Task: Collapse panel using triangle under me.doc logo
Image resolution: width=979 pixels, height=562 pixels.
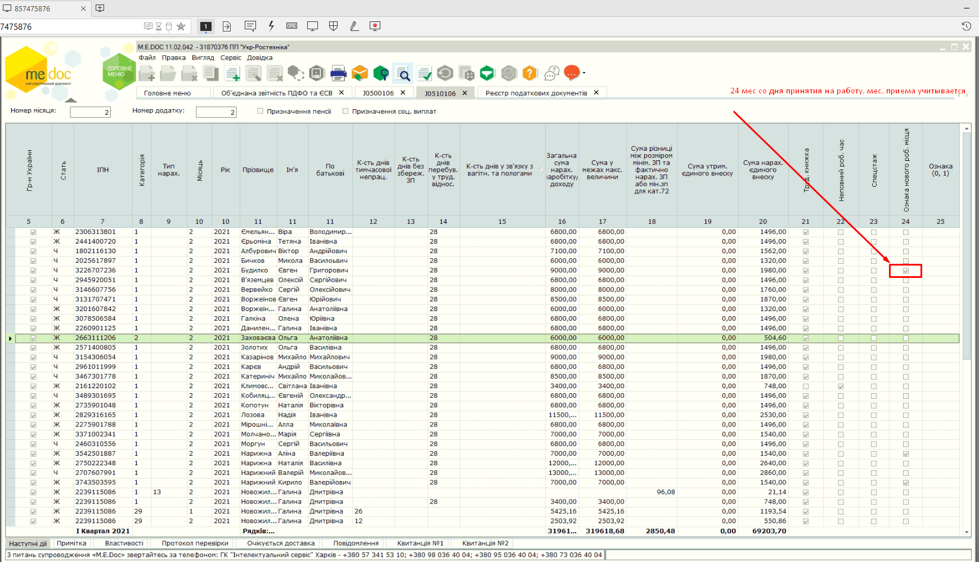Action: pos(70,100)
